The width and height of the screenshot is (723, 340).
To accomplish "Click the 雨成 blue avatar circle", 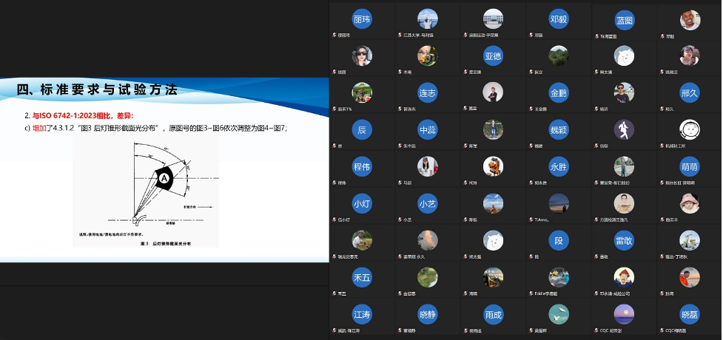I will tap(493, 315).
